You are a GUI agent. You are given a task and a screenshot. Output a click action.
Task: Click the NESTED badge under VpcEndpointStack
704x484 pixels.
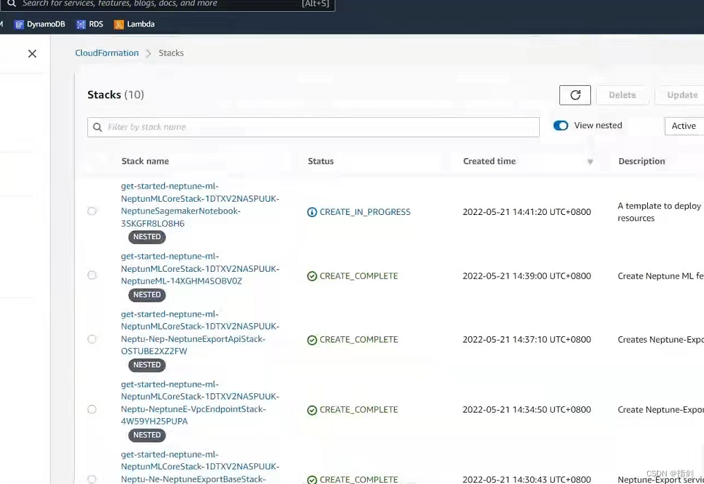pos(147,435)
